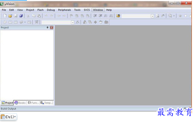Click the Indent selection icon
This screenshot has width=195, height=122.
tap(95, 16)
